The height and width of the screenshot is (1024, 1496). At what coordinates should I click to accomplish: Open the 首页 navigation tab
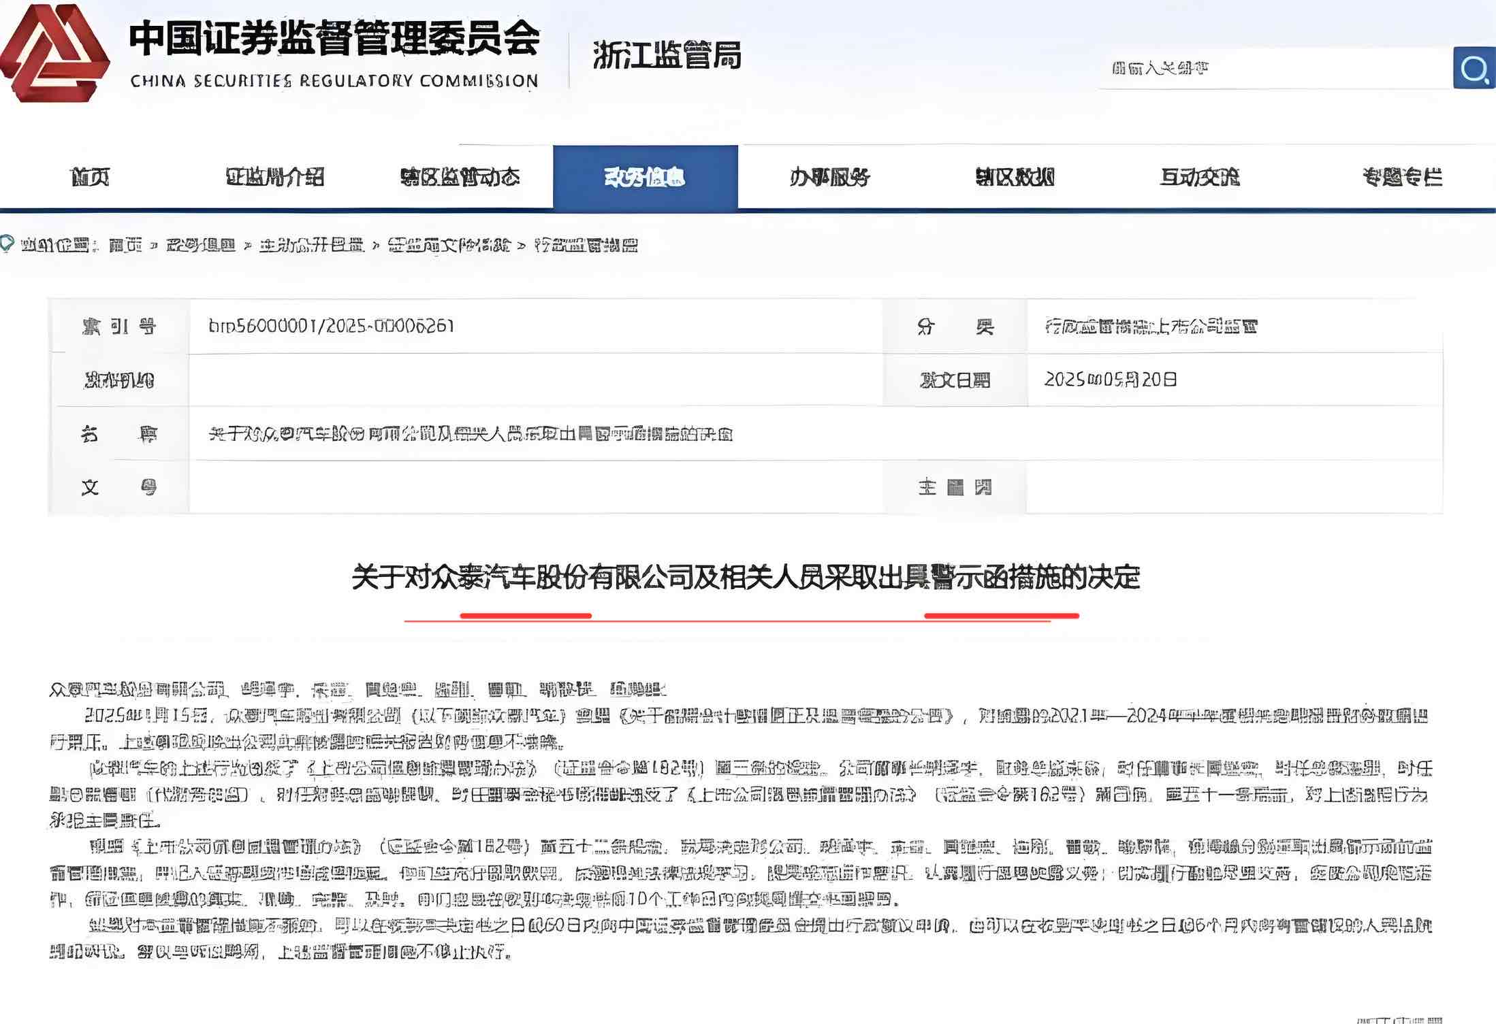90,178
